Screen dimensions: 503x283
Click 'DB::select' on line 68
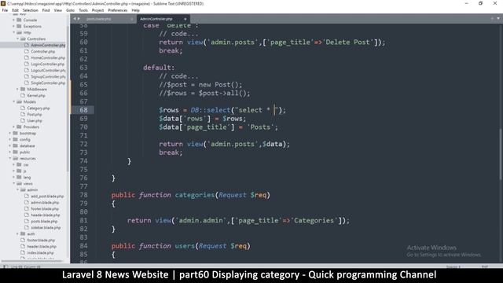[x=211, y=110]
